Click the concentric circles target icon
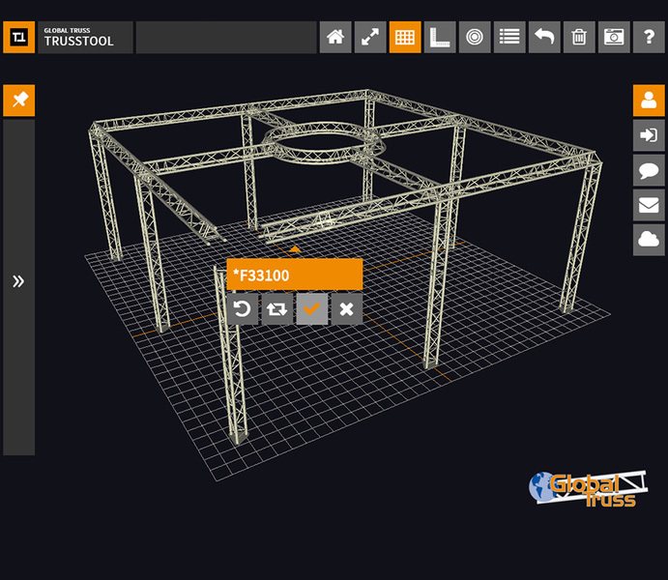The image size is (668, 580). [475, 38]
